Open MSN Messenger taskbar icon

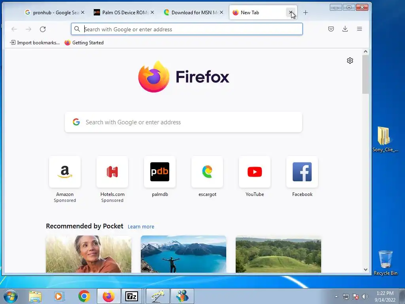coord(182,296)
